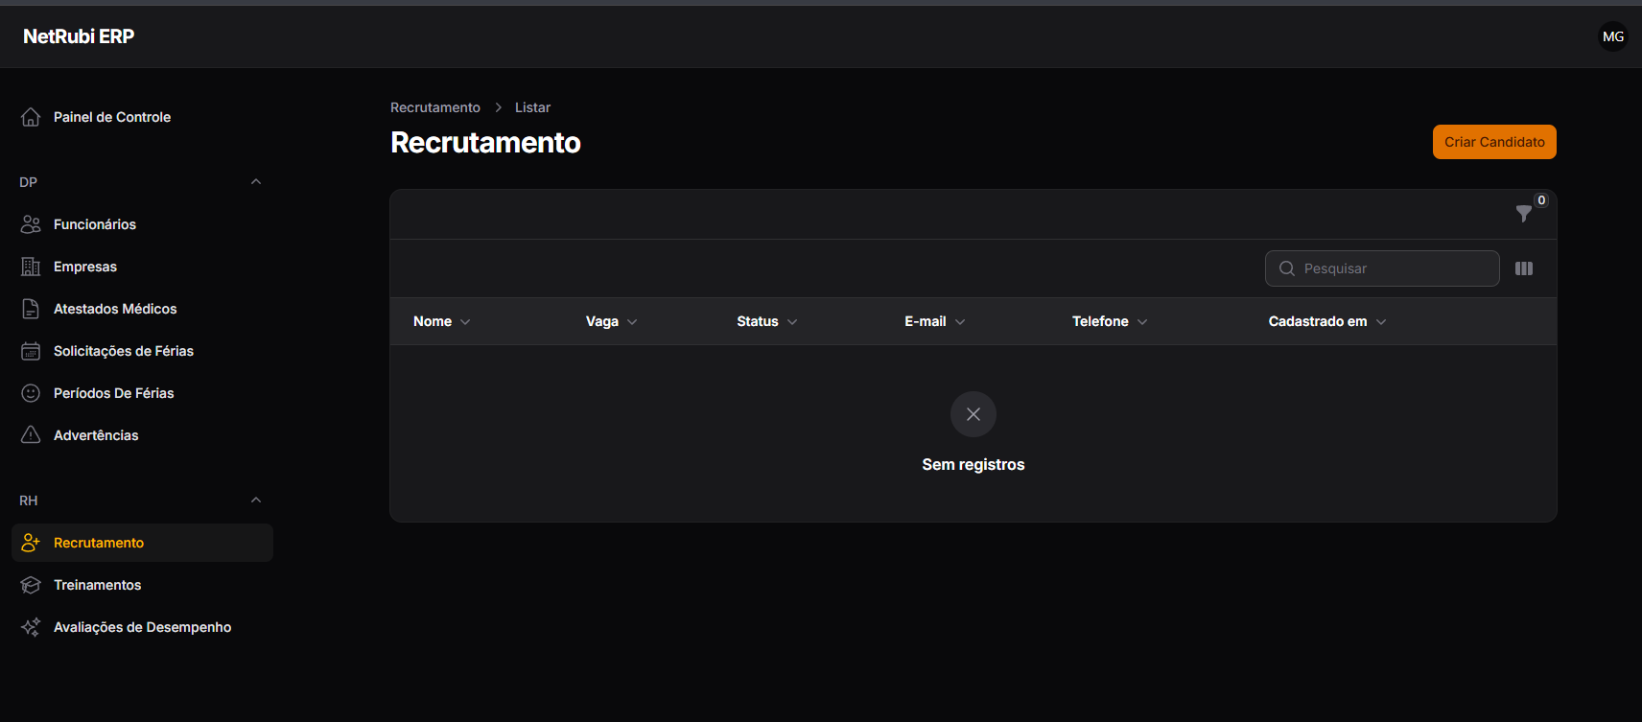Click the Solicitações de Férias calendar icon

pos(31,351)
